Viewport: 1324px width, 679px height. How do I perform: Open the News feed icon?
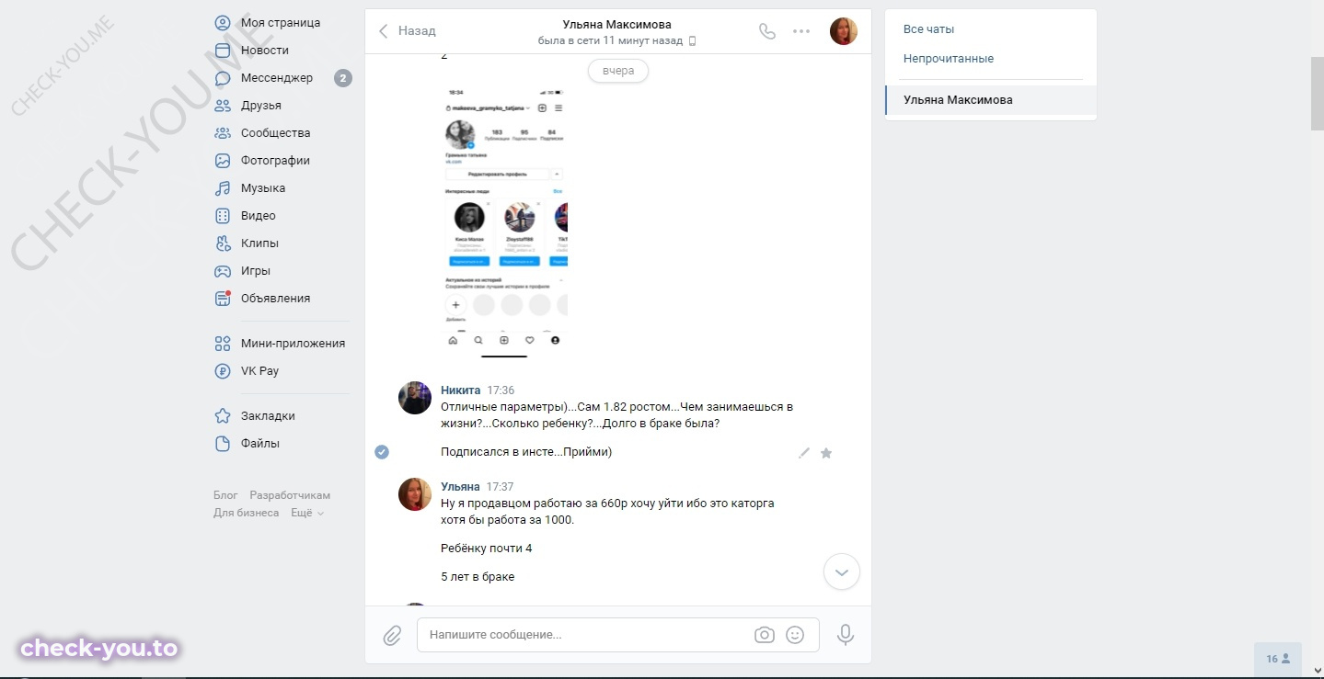click(223, 51)
